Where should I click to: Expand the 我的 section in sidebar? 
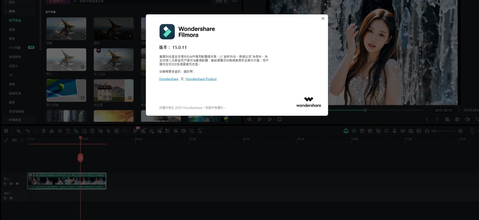pos(5,2)
